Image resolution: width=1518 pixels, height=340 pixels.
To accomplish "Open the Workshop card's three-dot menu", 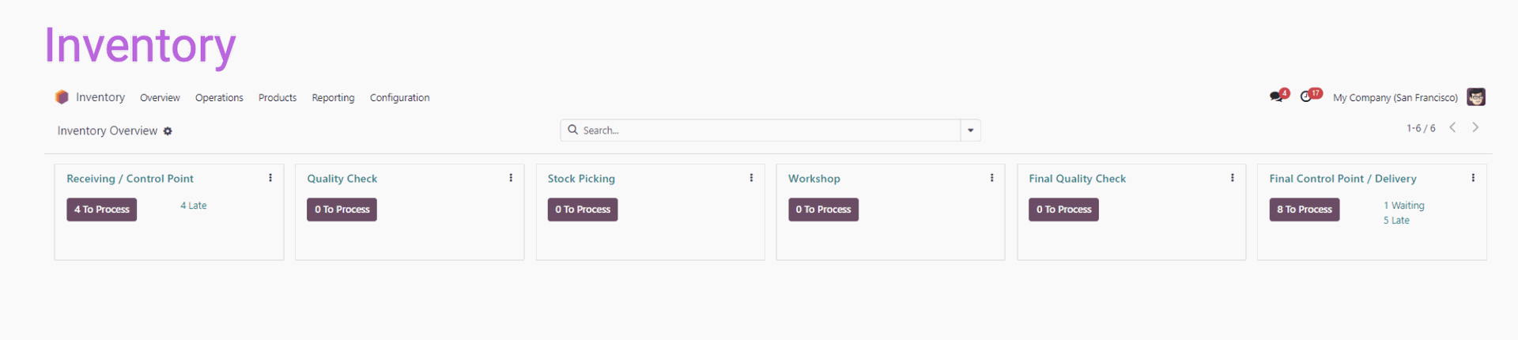I will (x=991, y=178).
